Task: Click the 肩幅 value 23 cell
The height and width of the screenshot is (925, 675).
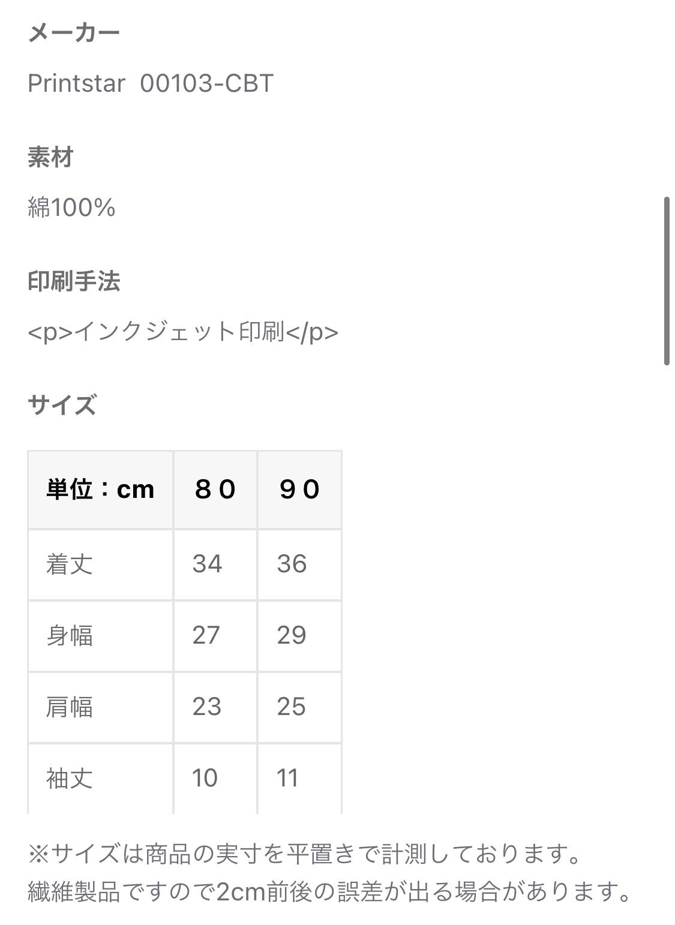Action: (215, 707)
